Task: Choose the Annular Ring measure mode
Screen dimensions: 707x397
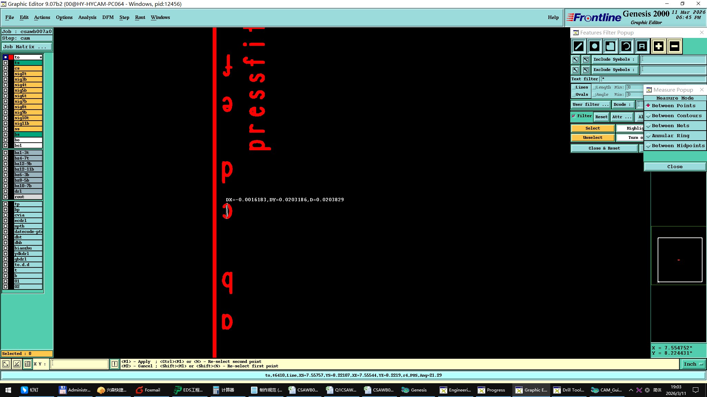Action: point(670,136)
